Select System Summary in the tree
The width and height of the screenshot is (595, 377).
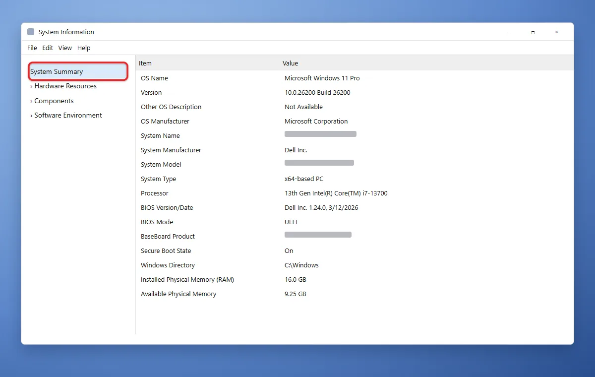click(78, 71)
